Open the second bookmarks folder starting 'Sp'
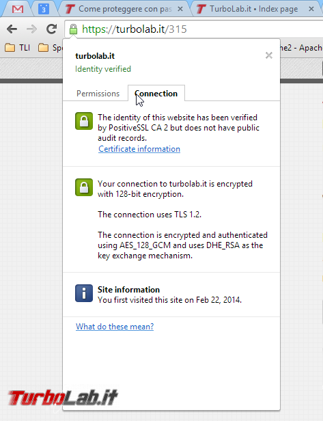323x421 pixels. pyautogui.click(x=50, y=48)
